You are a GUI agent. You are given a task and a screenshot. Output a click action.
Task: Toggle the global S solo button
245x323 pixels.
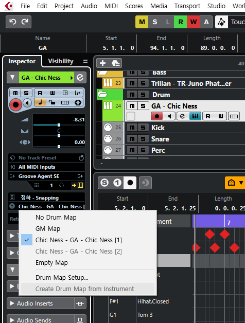[x=155, y=22]
